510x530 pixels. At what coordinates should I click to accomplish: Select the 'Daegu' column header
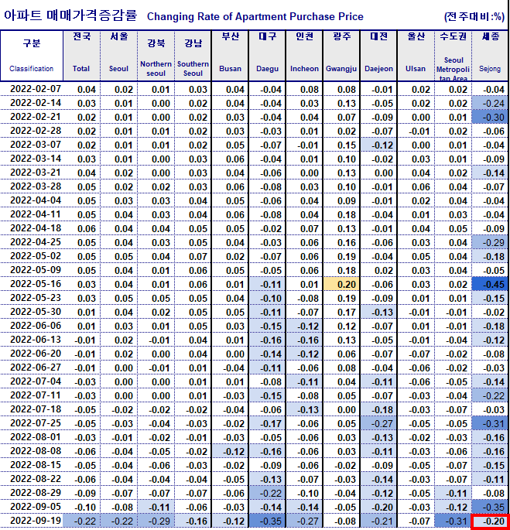pyautogui.click(x=267, y=56)
